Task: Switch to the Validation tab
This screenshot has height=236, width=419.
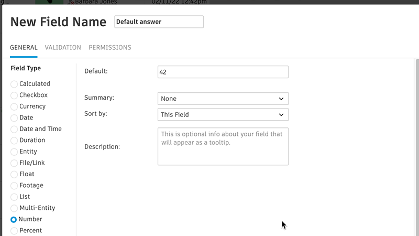Action: point(63,48)
